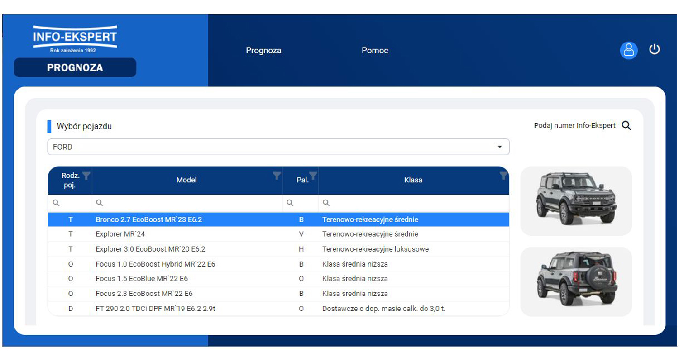
Task: Click the rear view Bronco thumbnail
Action: [576, 281]
